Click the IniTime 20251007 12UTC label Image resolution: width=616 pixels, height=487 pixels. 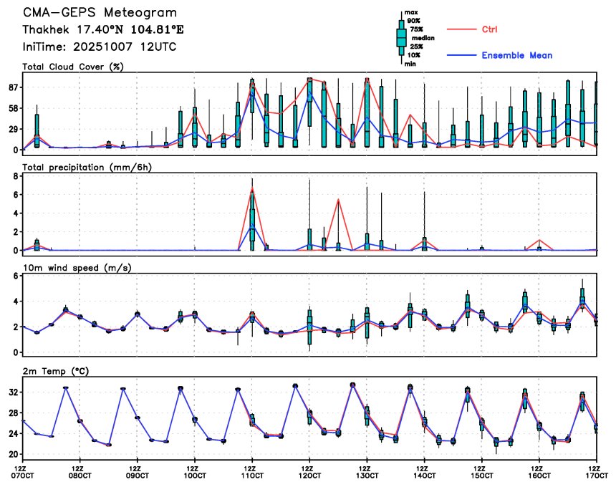[100, 47]
